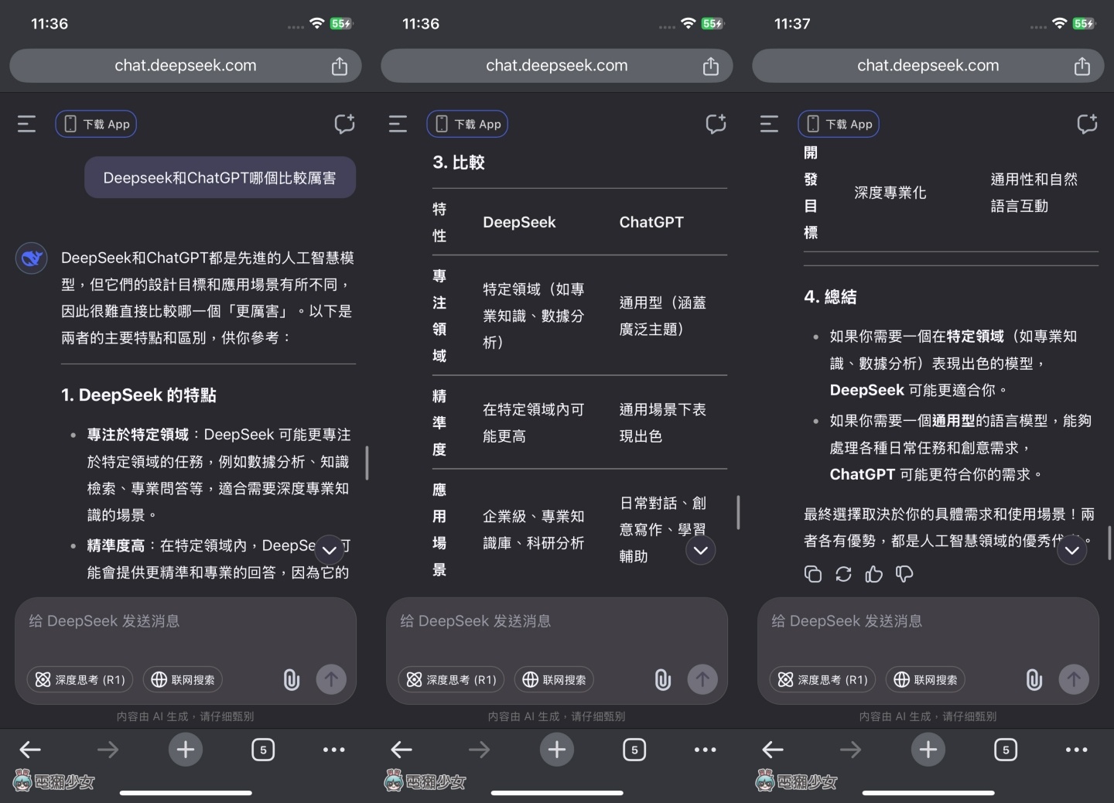Grab the scrollbar in middle screen
Screen dimensions: 1114x803
click(738, 512)
